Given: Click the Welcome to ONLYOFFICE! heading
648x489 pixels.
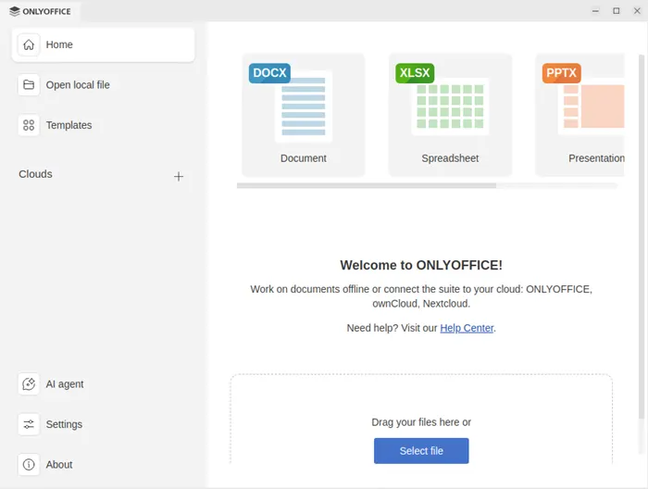Looking at the screenshot, I should click(421, 265).
